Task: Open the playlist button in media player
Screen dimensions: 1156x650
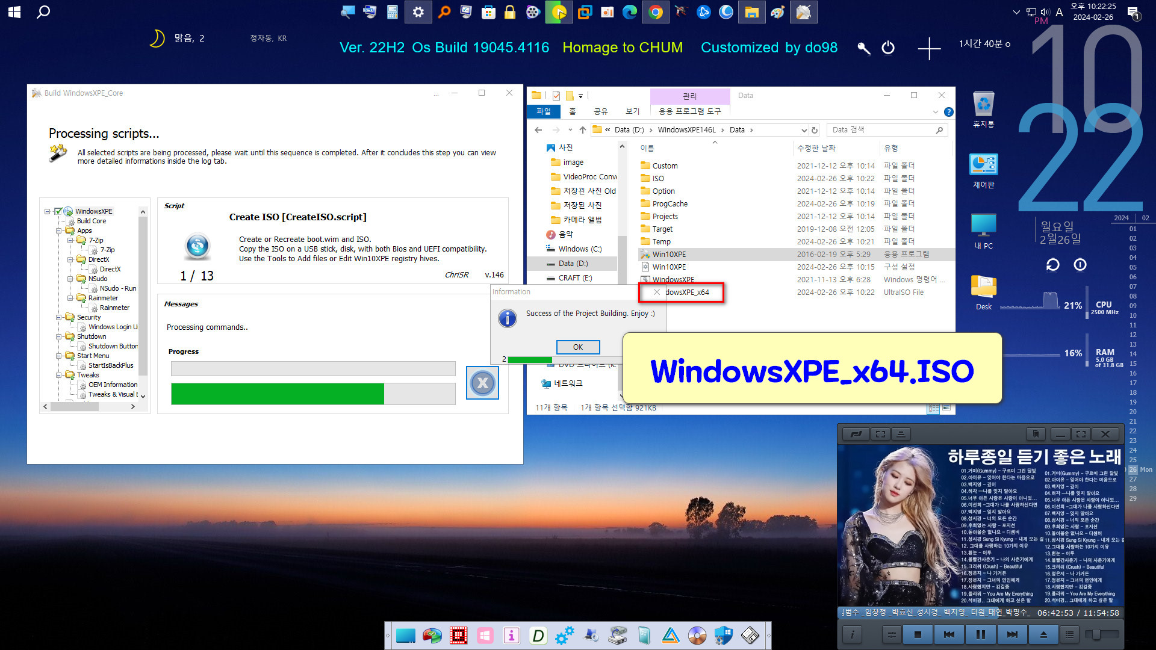Action: pos(1069,634)
